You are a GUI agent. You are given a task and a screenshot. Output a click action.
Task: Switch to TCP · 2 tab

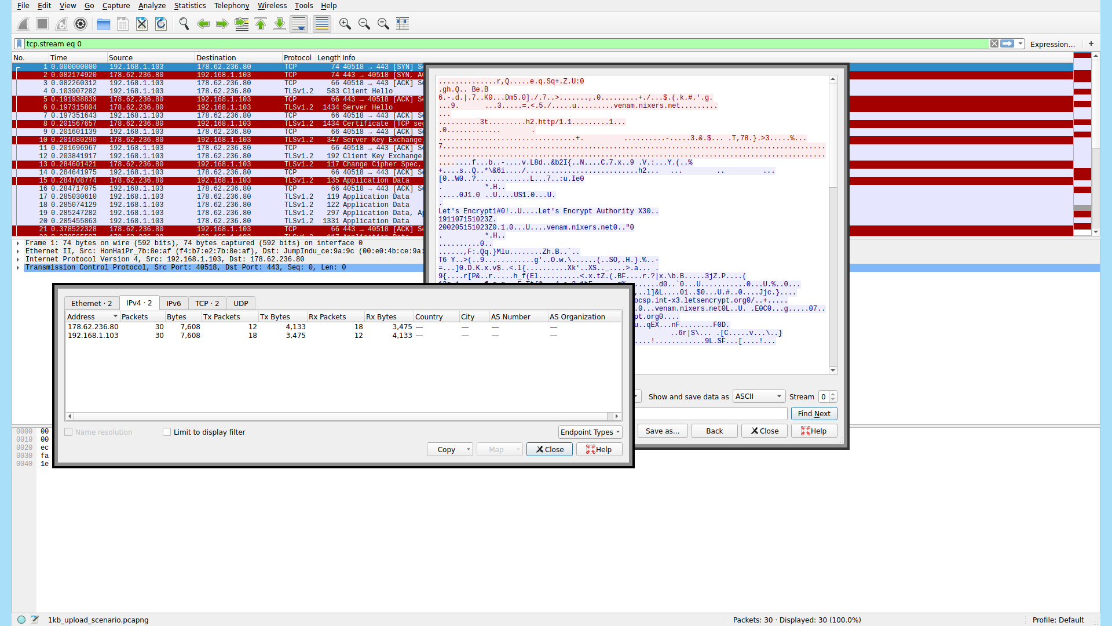(x=207, y=303)
